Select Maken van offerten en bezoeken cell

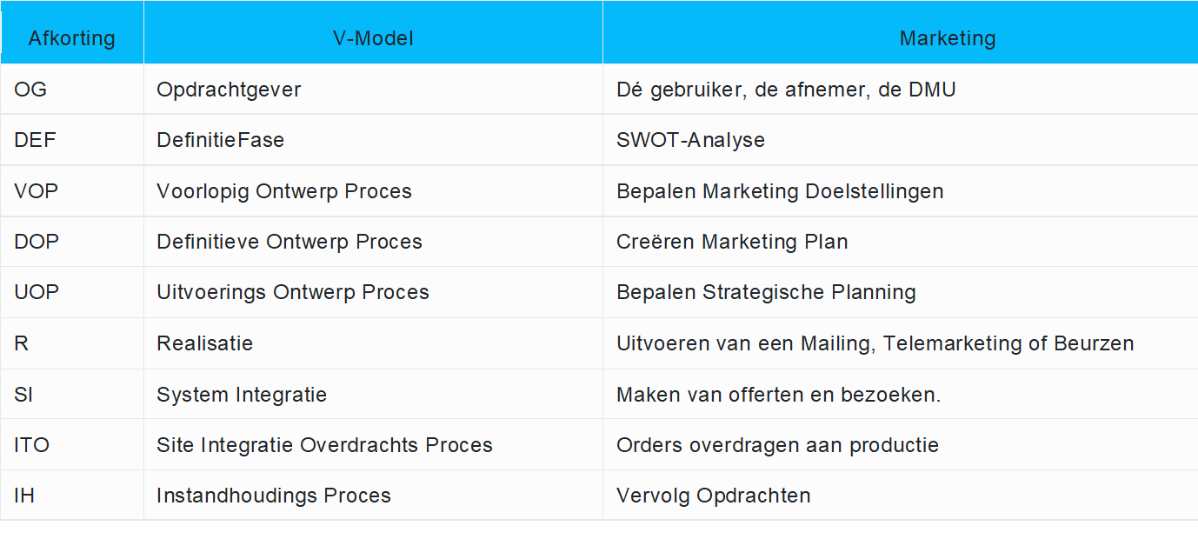(x=778, y=395)
